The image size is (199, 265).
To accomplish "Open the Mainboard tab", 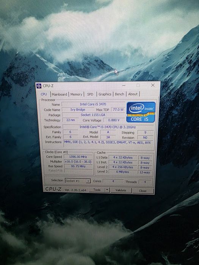I will [59, 94].
